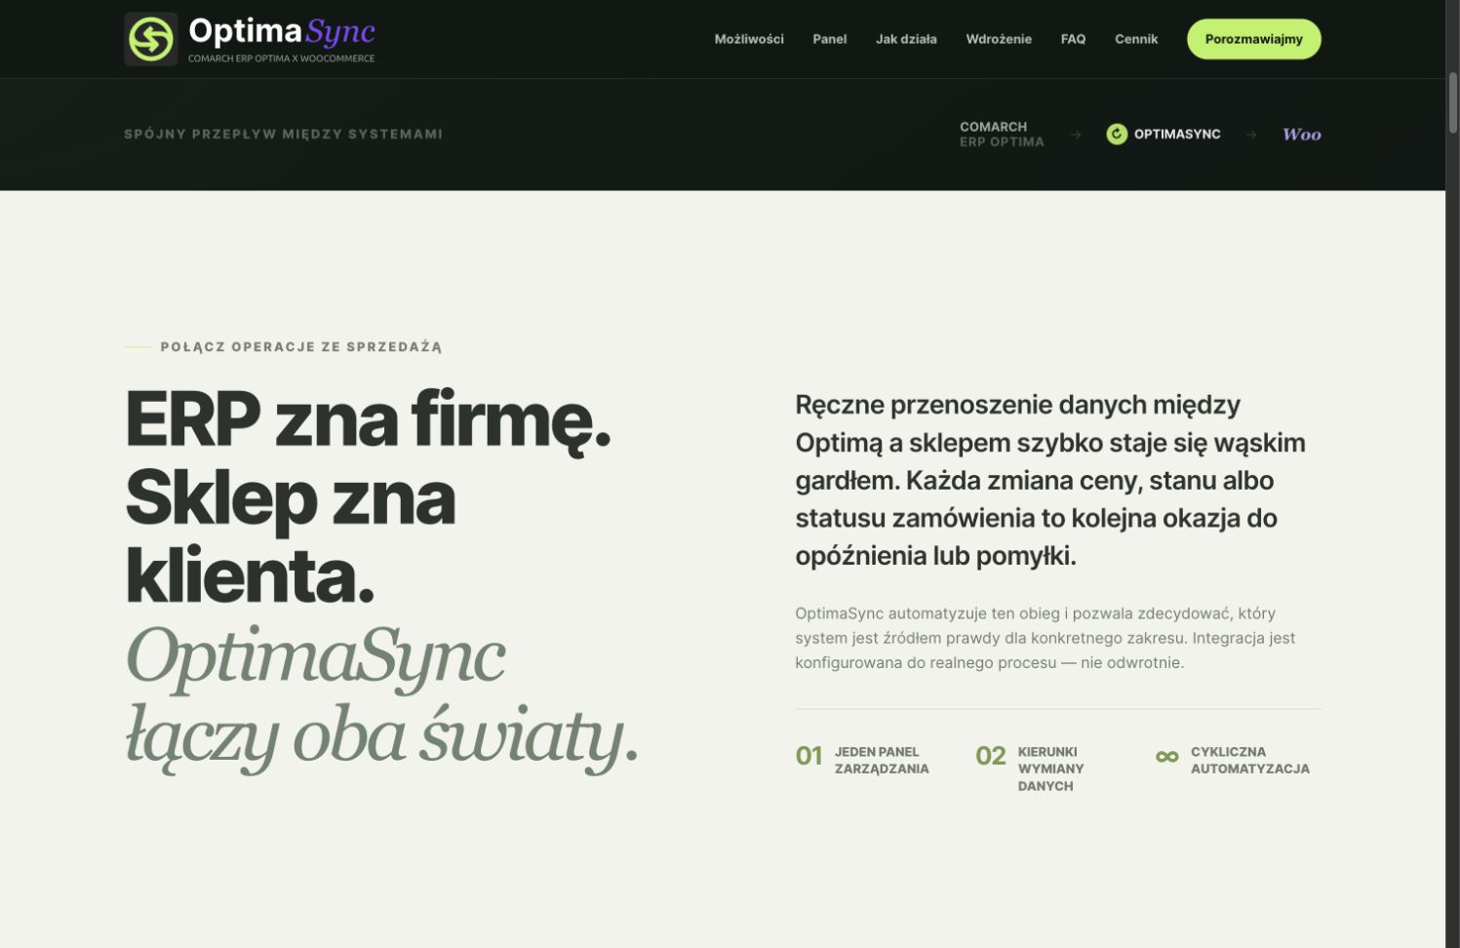
Task: Click the 01 JEDEN PANEL ZARZĄDZANIA item
Action: (x=862, y=760)
